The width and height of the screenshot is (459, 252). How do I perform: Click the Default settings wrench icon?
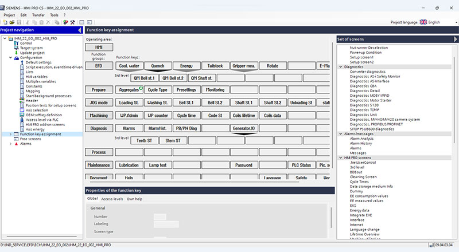click(22, 62)
